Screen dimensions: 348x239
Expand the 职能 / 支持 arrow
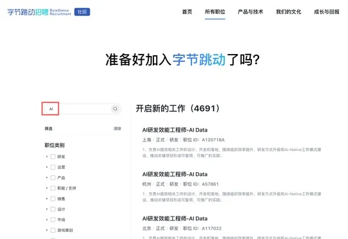47,188
